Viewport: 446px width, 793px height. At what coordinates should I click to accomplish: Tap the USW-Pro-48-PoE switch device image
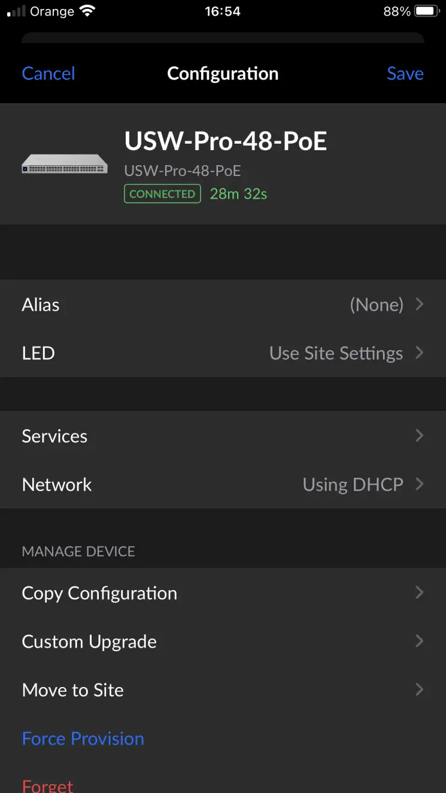(64, 164)
